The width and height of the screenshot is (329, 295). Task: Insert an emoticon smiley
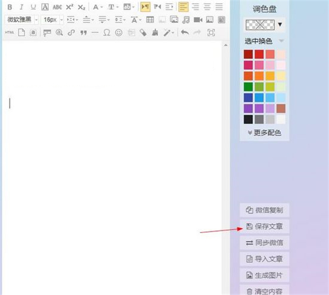point(118,33)
